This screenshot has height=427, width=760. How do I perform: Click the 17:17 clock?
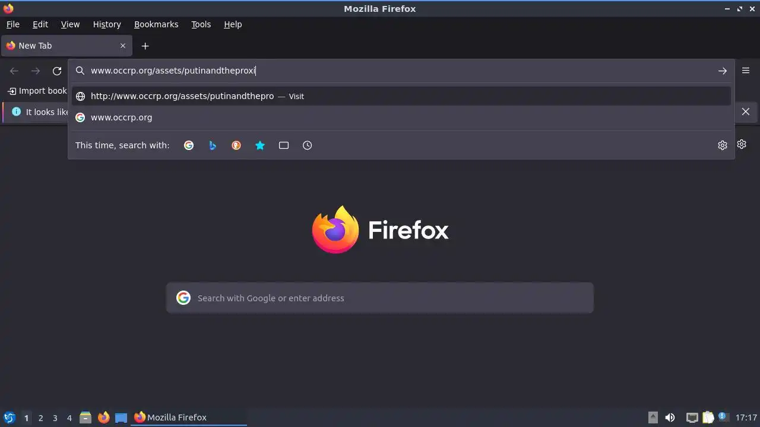tap(746, 418)
